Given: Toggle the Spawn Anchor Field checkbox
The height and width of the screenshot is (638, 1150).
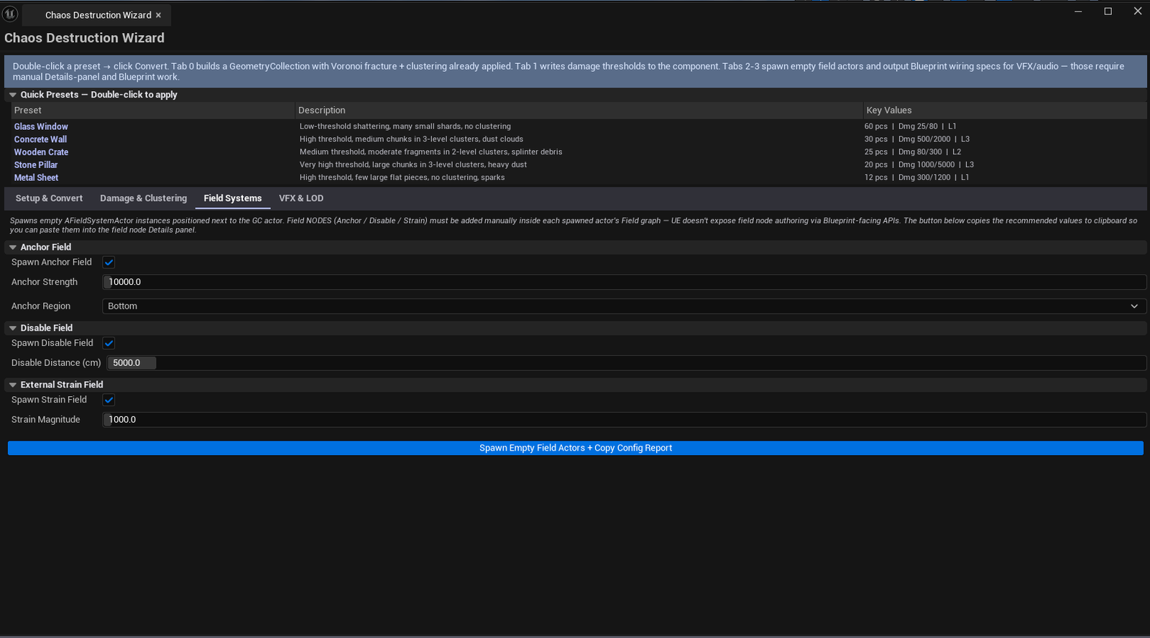Looking at the screenshot, I should pyautogui.click(x=109, y=263).
